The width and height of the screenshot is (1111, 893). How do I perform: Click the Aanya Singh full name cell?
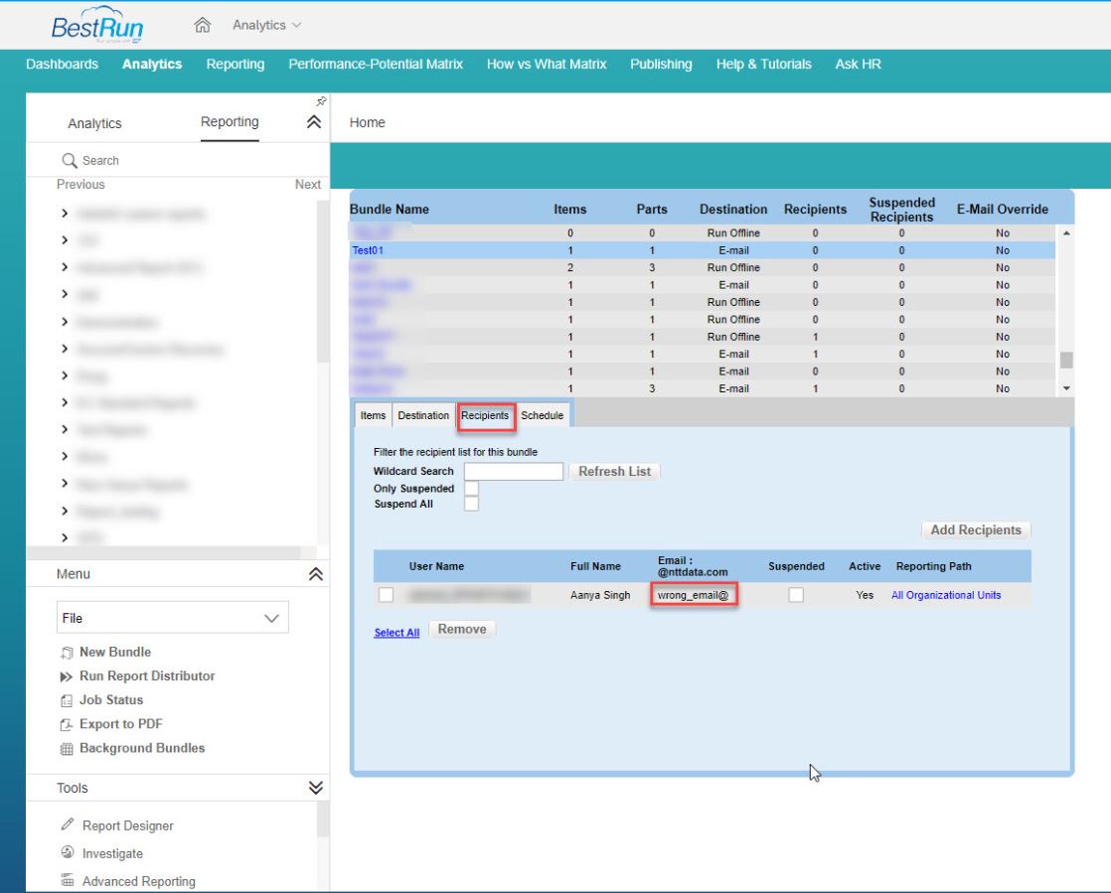[600, 595]
